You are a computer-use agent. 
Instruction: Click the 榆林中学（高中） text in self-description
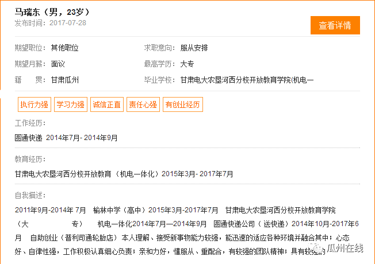pos(119,210)
